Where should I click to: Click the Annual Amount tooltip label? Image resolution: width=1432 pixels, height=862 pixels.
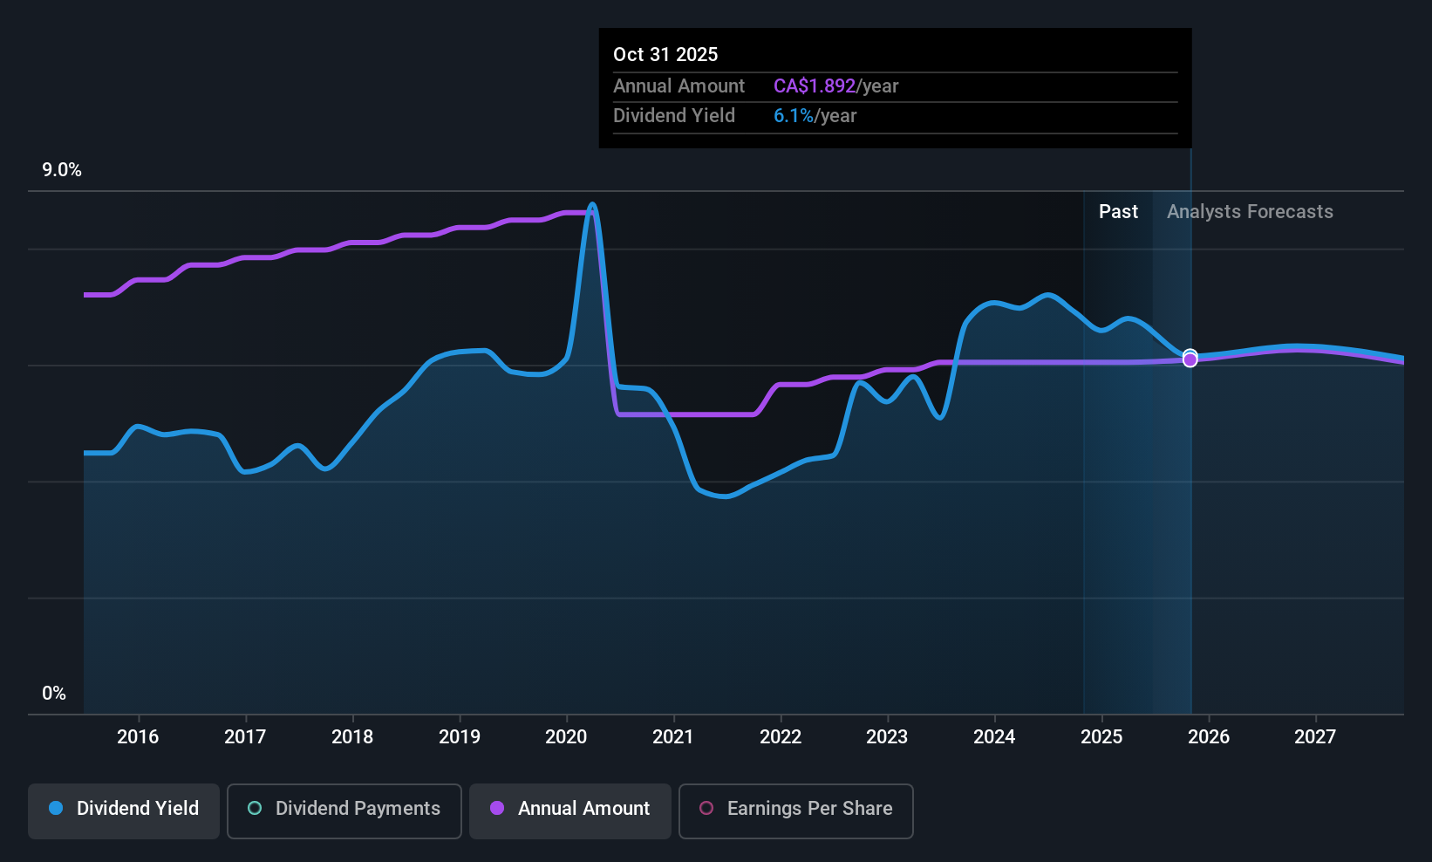(x=678, y=86)
